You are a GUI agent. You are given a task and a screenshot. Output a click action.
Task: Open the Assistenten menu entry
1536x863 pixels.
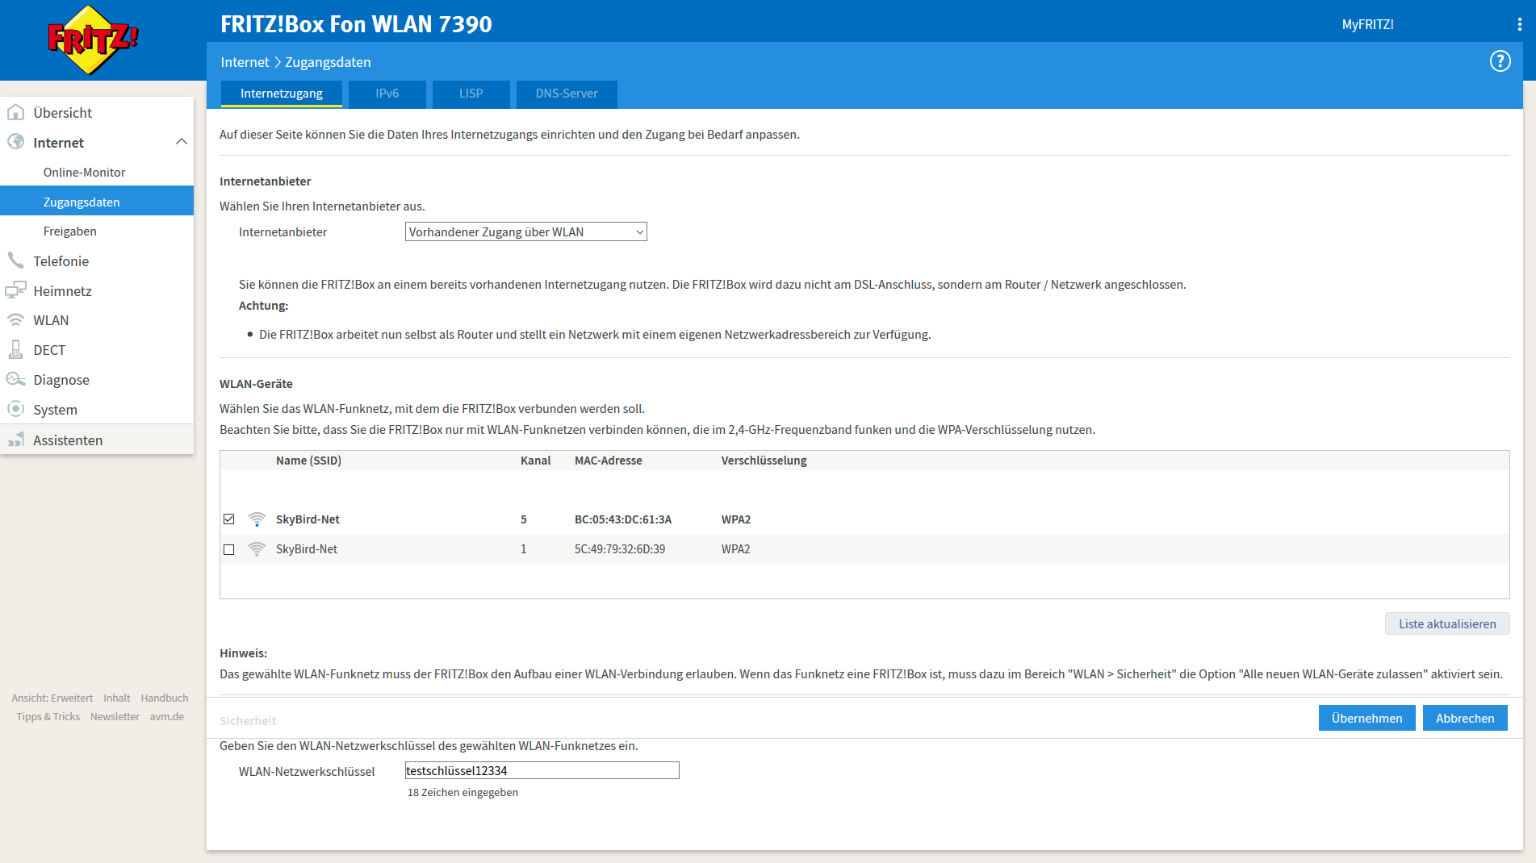click(68, 440)
